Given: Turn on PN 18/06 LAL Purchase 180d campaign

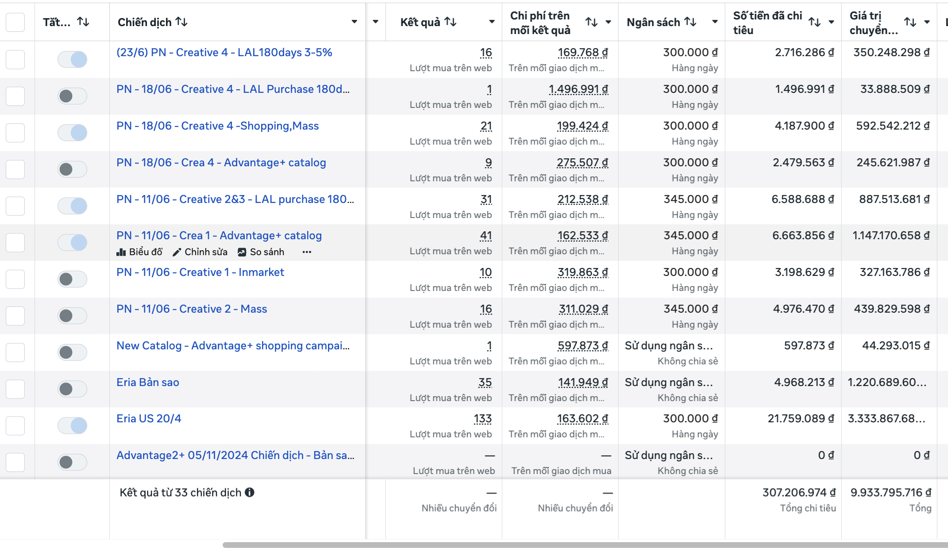Looking at the screenshot, I should [72, 96].
